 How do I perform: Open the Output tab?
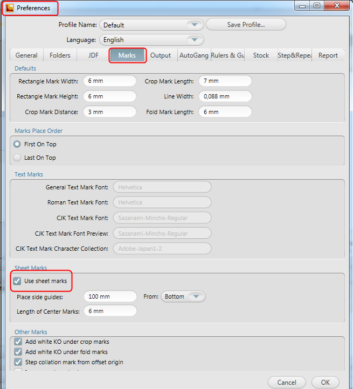[161, 55]
